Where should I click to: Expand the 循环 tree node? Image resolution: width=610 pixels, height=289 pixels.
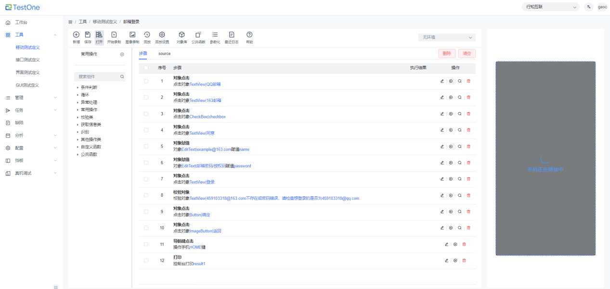click(x=78, y=95)
